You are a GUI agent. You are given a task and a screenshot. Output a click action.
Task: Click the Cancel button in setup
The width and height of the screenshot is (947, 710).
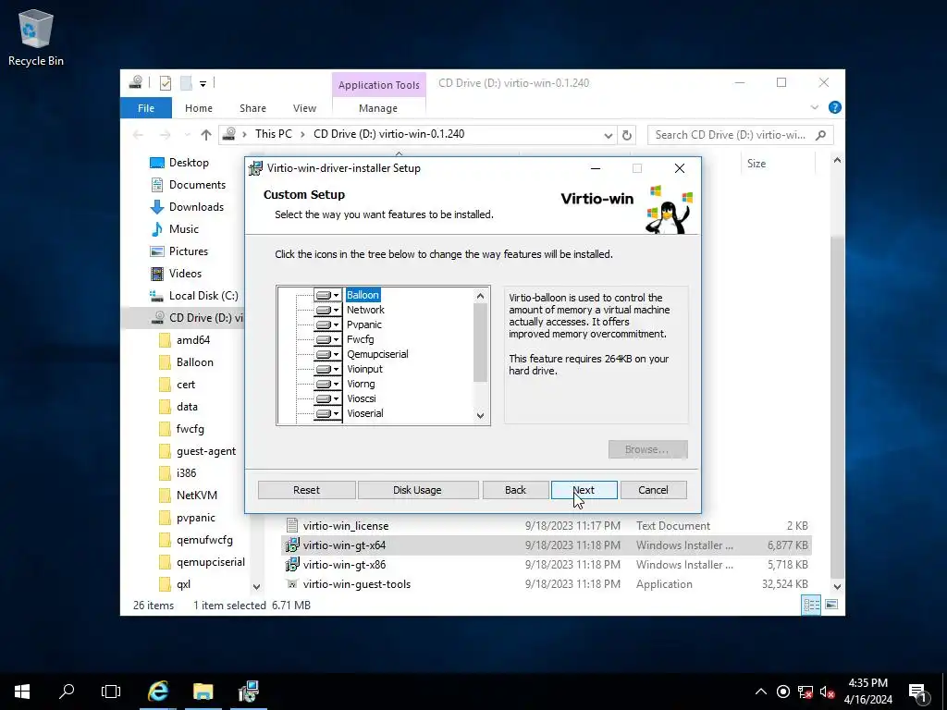click(x=654, y=490)
